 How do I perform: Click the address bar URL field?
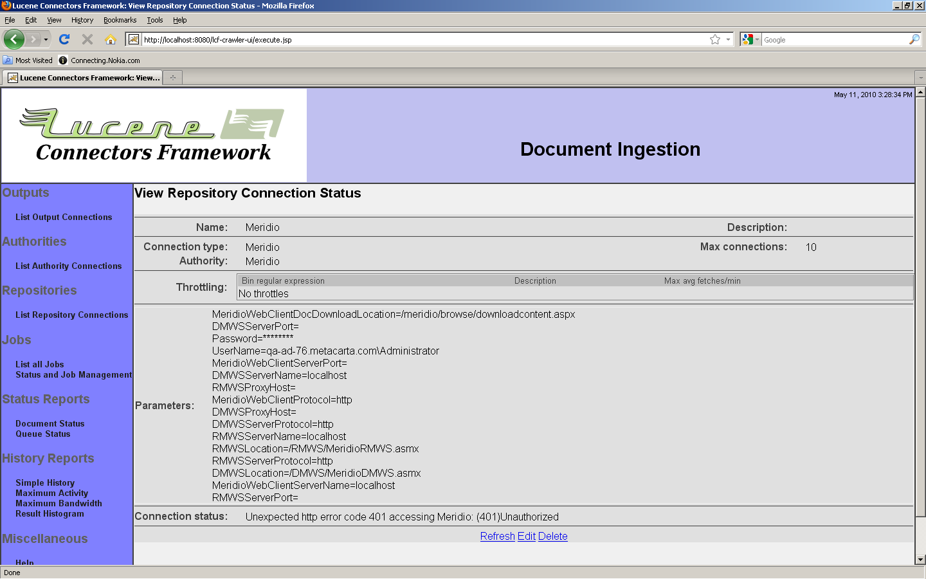point(418,39)
